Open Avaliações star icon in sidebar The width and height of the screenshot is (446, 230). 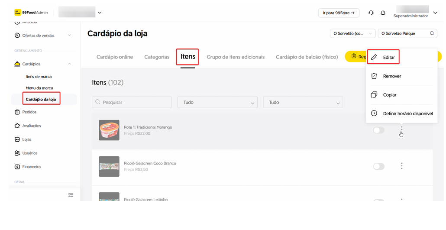point(17,126)
